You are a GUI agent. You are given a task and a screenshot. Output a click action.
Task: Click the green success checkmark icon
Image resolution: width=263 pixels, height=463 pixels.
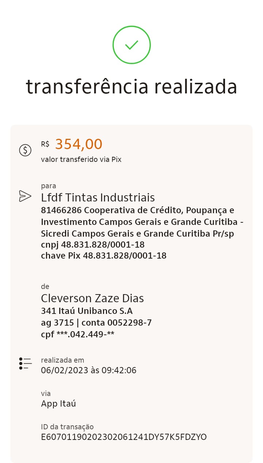point(131,45)
